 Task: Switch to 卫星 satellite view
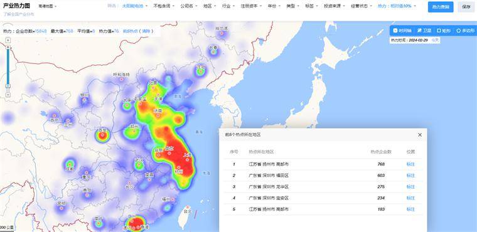(424, 31)
